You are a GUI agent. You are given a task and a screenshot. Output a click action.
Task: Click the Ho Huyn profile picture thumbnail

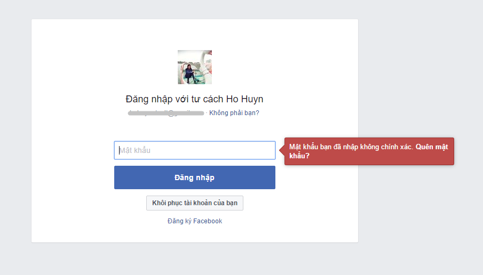[x=195, y=67]
